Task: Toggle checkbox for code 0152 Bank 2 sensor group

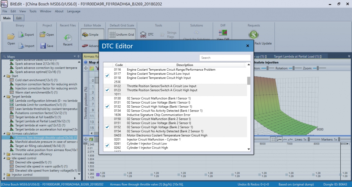Action: pyautogui.click(x=107, y=127)
